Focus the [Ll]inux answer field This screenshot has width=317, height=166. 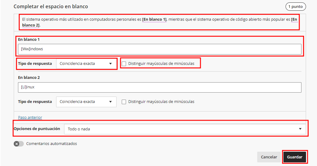coord(160,87)
